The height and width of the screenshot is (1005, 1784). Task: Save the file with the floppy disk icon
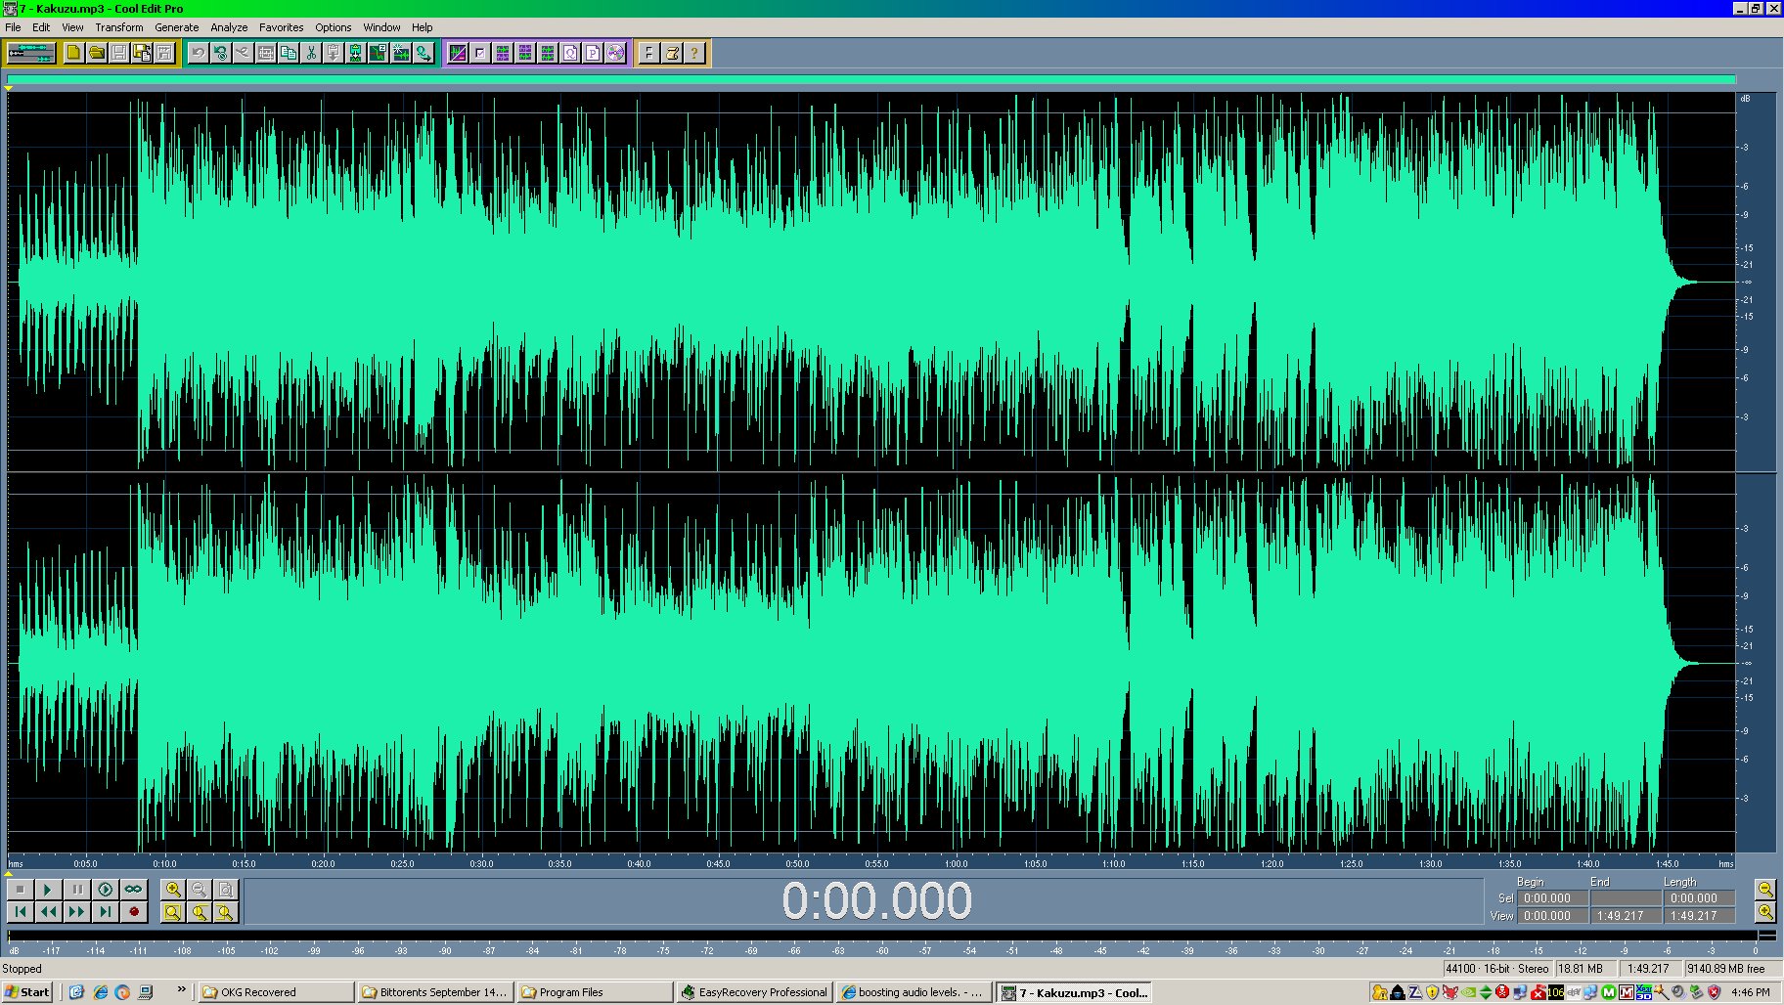pos(118,53)
